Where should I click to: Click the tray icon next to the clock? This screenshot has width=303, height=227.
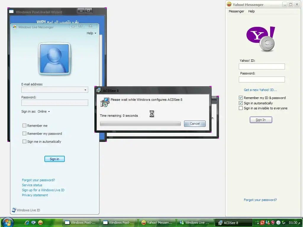pos(283,223)
